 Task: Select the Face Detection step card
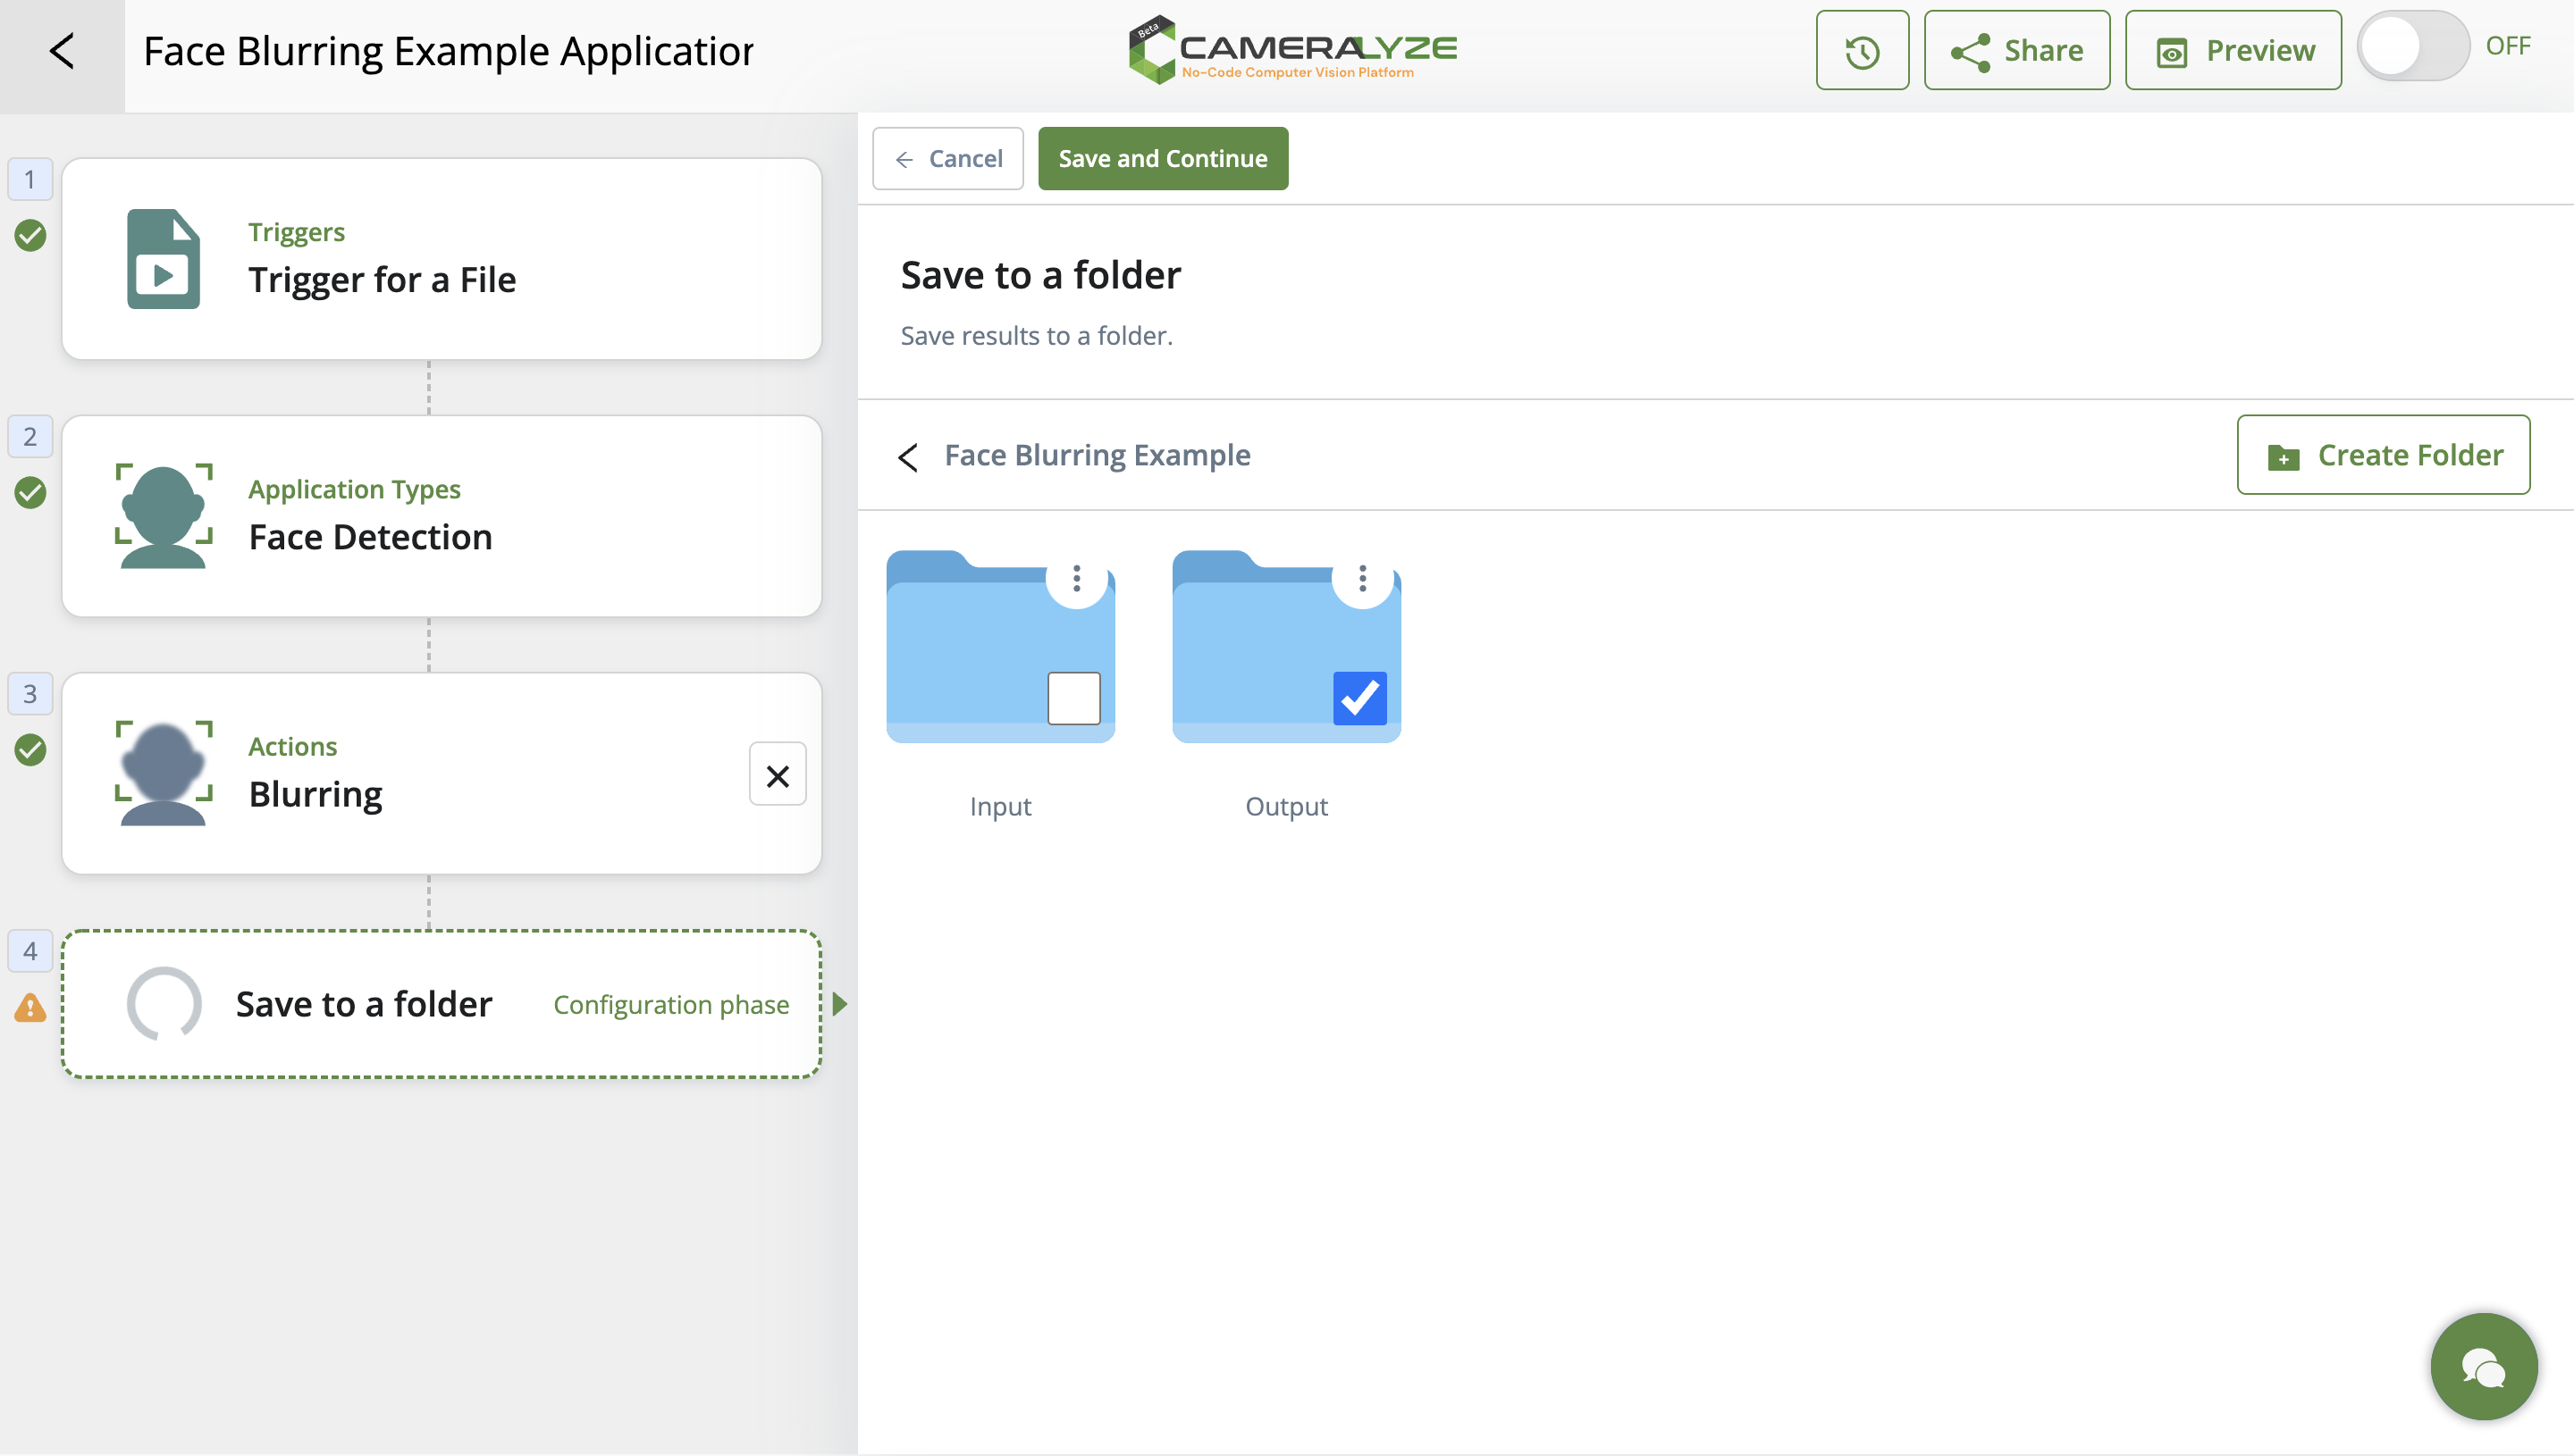(442, 516)
